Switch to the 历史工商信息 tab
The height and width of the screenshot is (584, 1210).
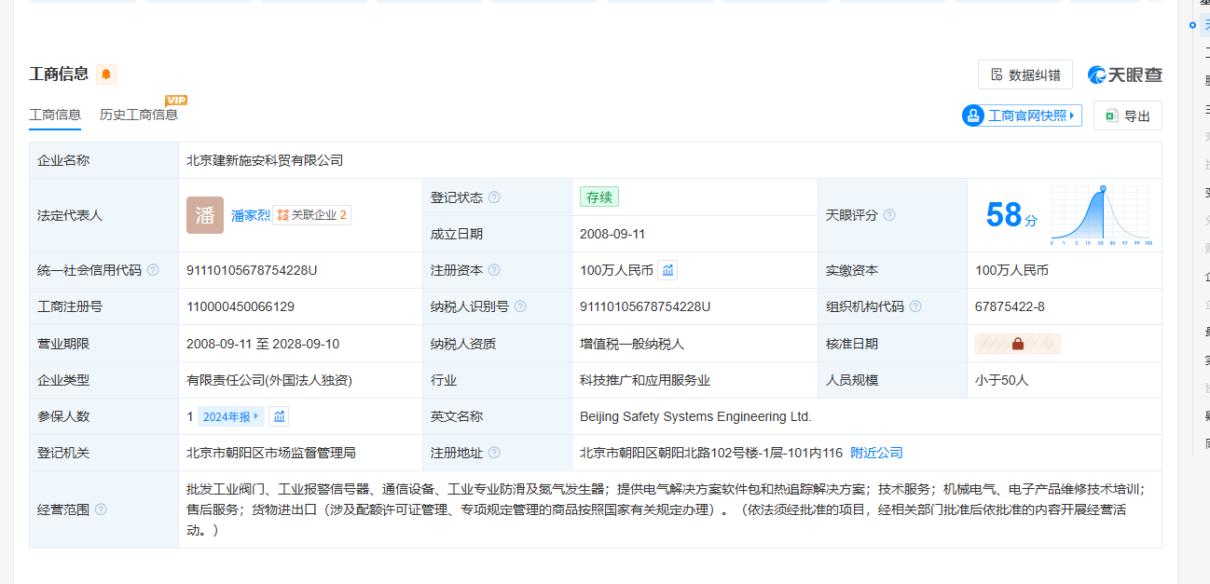tap(138, 115)
